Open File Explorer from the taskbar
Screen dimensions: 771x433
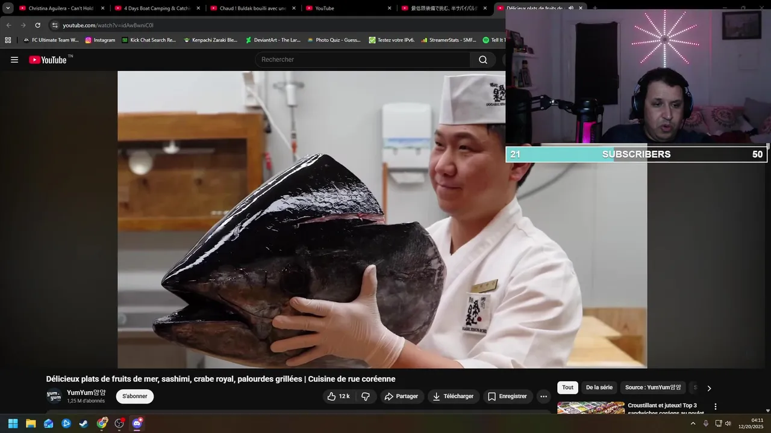click(x=31, y=423)
